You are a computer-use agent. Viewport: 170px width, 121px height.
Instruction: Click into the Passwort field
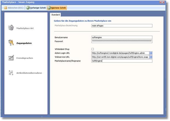[122, 41]
